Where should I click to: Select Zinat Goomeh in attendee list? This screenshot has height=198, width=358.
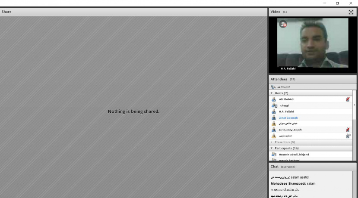click(x=288, y=118)
